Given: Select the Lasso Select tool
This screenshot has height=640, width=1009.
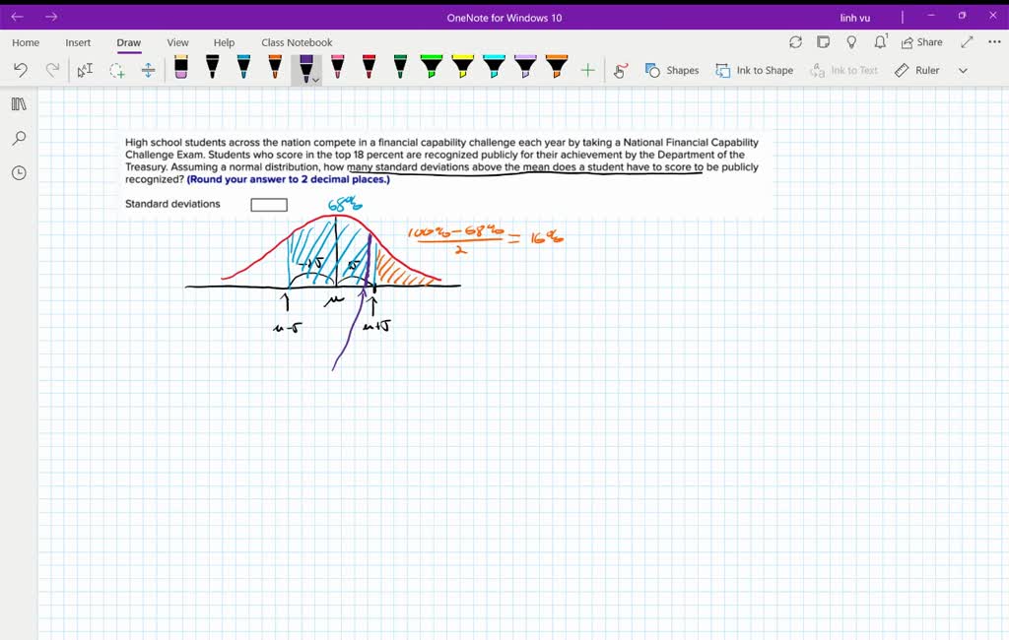Looking at the screenshot, I should pyautogui.click(x=116, y=70).
